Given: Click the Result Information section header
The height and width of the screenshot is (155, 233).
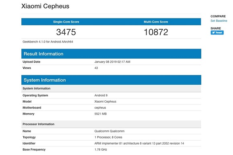Looking at the screenshot, I should click(x=111, y=54).
